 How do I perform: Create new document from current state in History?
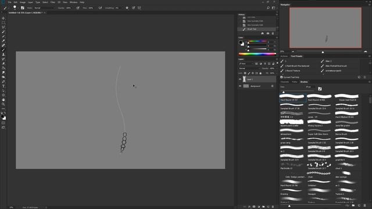tap(262, 34)
